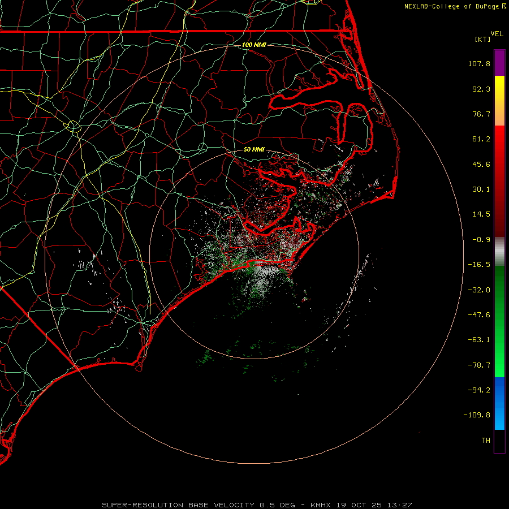Click the 76.7 velocity scale value
This screenshot has height=509, width=509.
(481, 114)
